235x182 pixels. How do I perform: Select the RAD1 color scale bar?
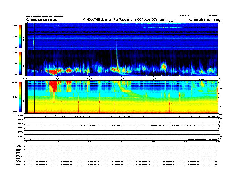tap(20, 63)
